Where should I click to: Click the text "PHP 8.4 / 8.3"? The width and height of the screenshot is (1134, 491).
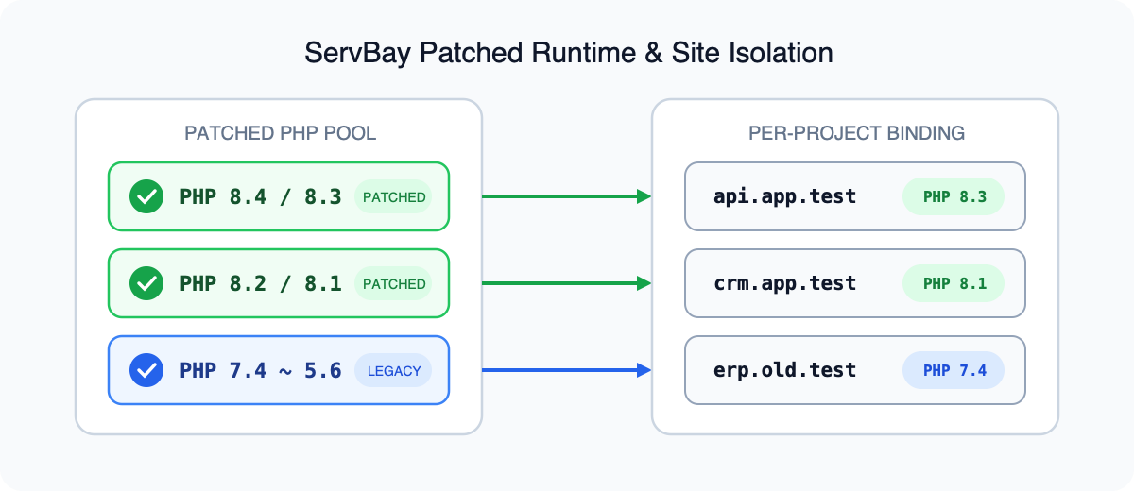point(261,197)
